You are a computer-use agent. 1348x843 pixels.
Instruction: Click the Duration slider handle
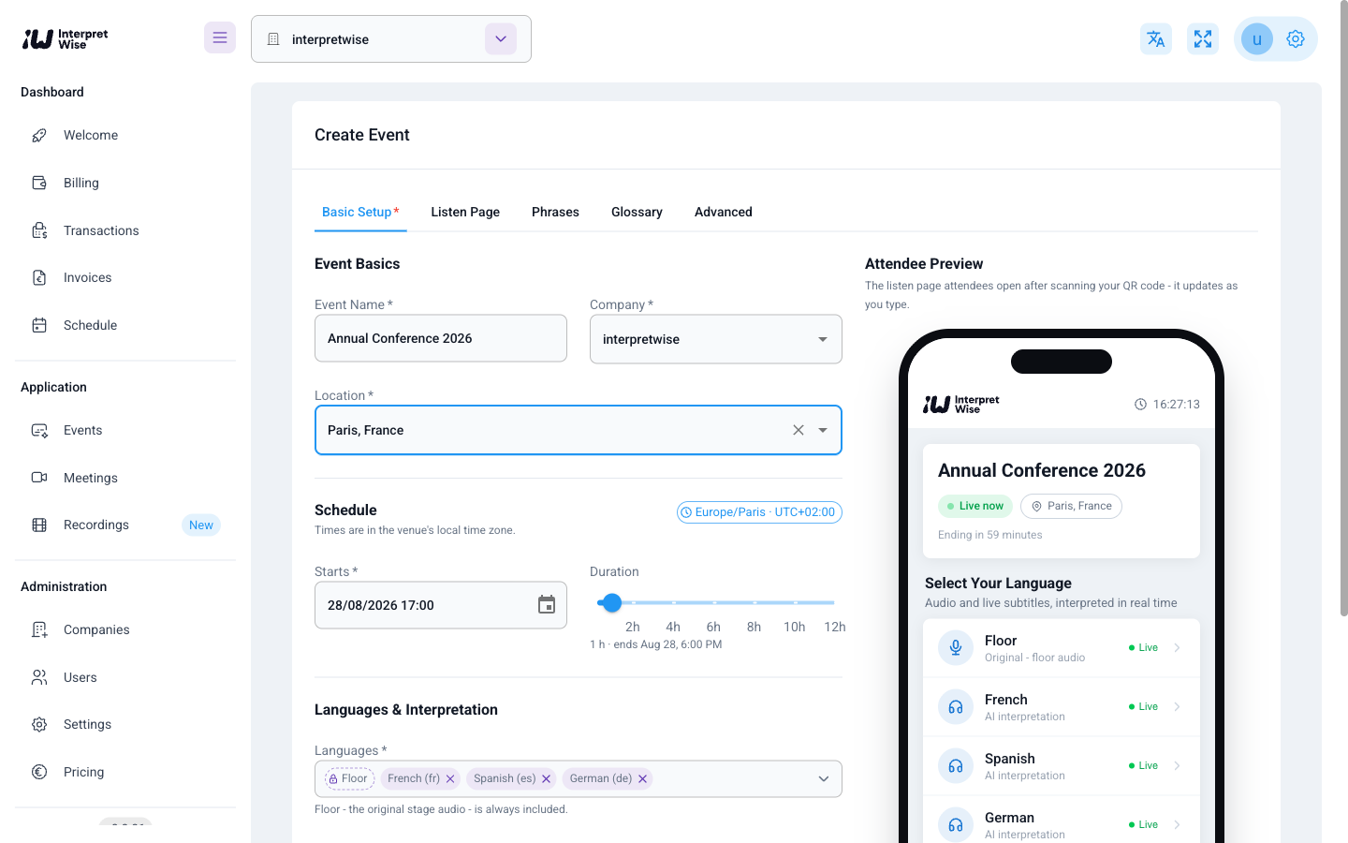[x=612, y=602]
